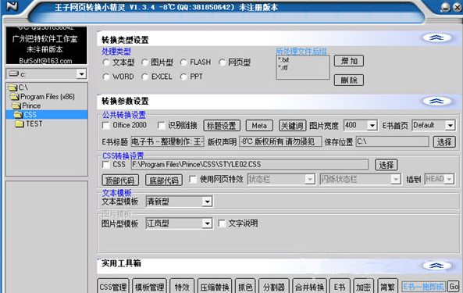Click the 删除 suffix button

(349, 80)
